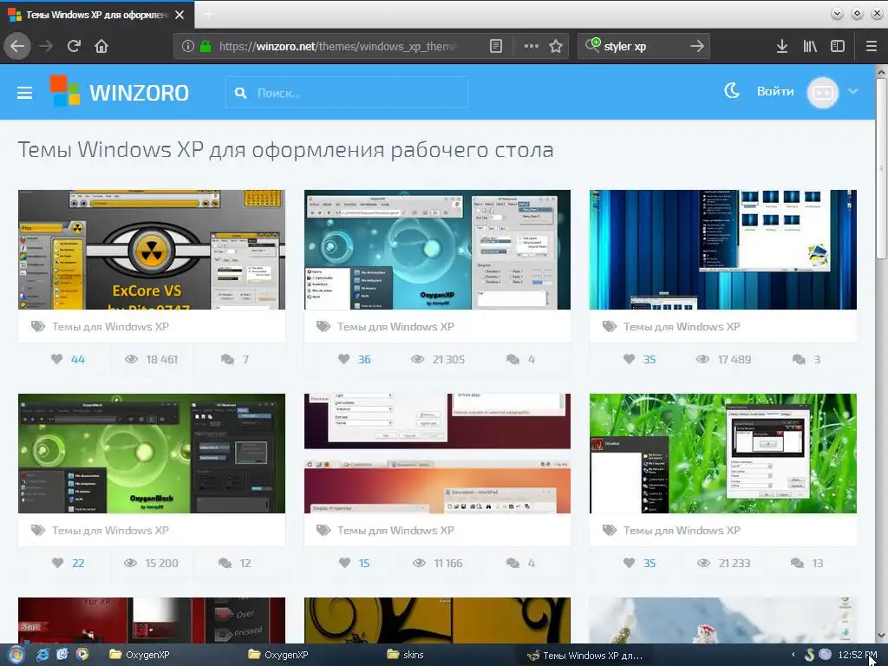This screenshot has height=666, width=888.
Task: Reload the current page
Action: [74, 46]
